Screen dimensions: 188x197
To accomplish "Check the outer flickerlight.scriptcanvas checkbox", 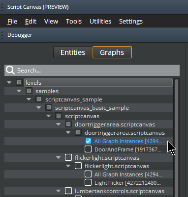I will (68, 157).
